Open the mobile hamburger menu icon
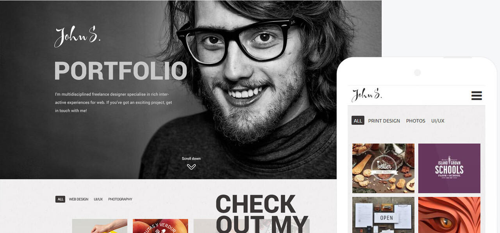 [x=477, y=95]
